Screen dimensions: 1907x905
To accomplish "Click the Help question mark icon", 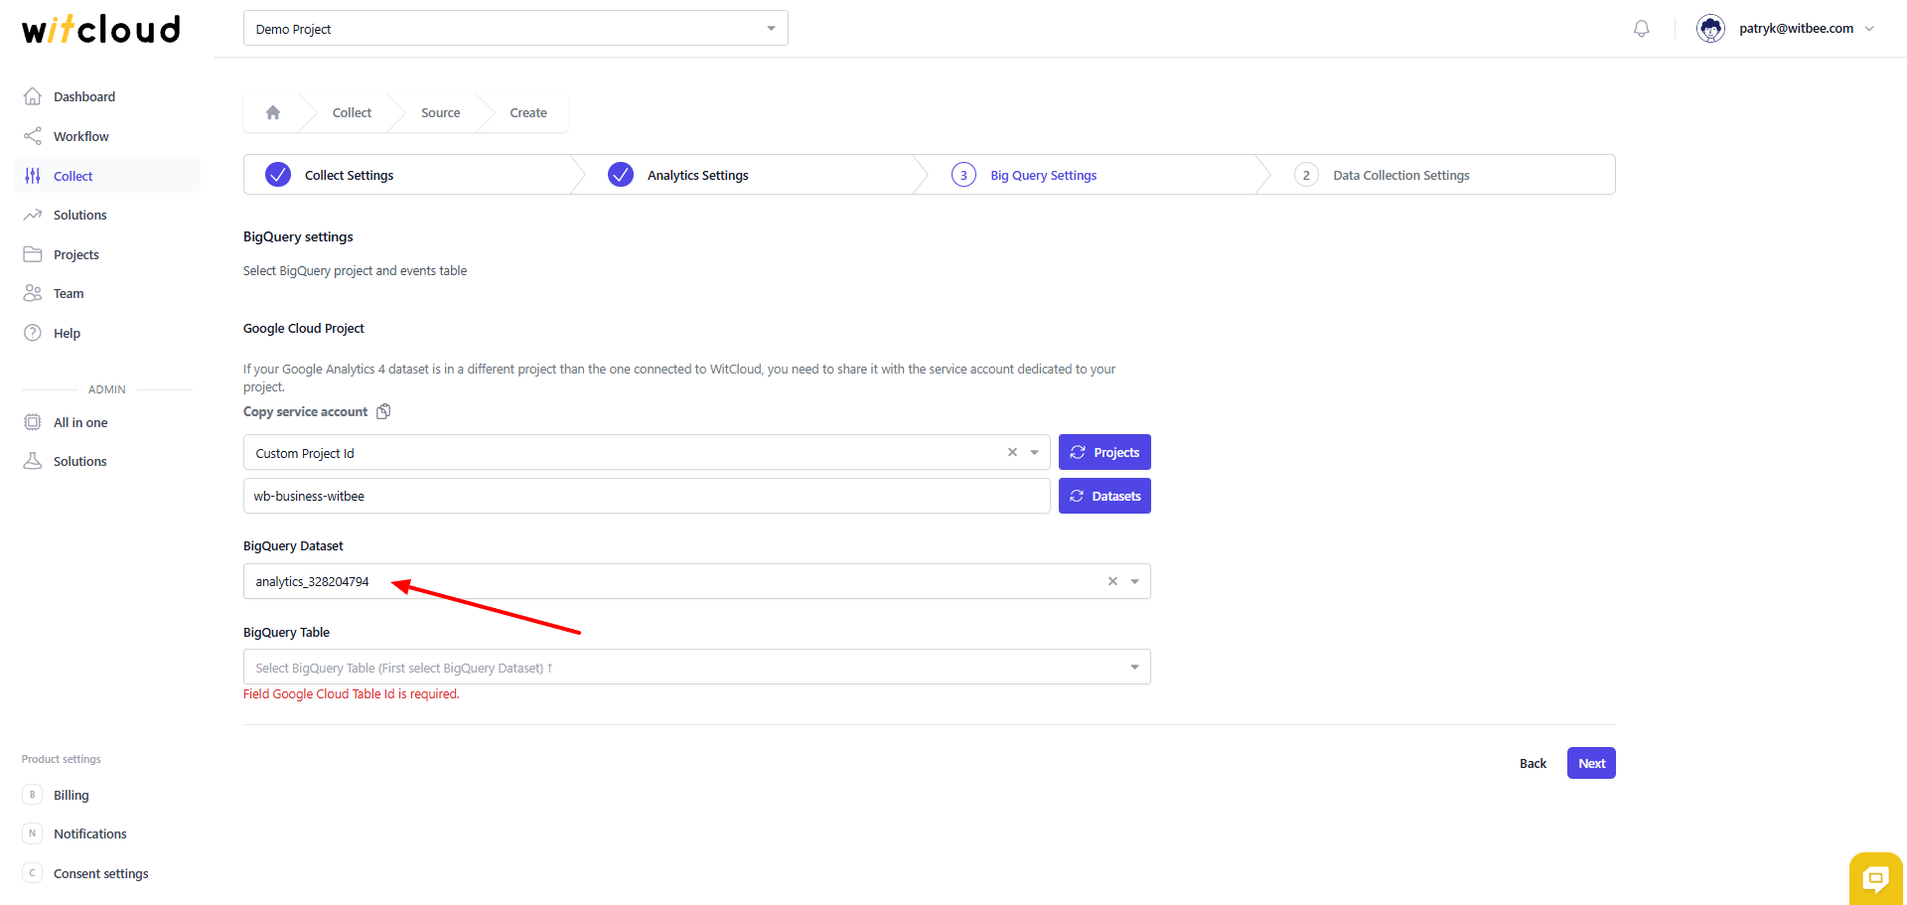I will pos(33,333).
